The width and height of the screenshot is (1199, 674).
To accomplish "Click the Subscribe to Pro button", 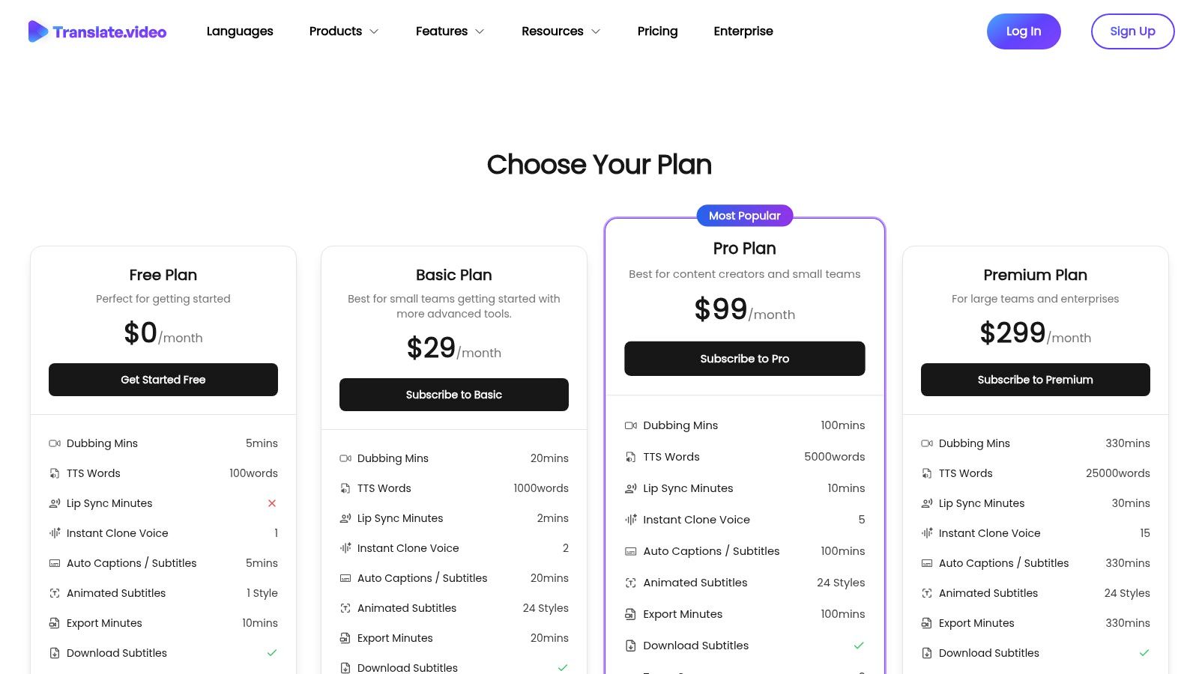I will 744,359.
